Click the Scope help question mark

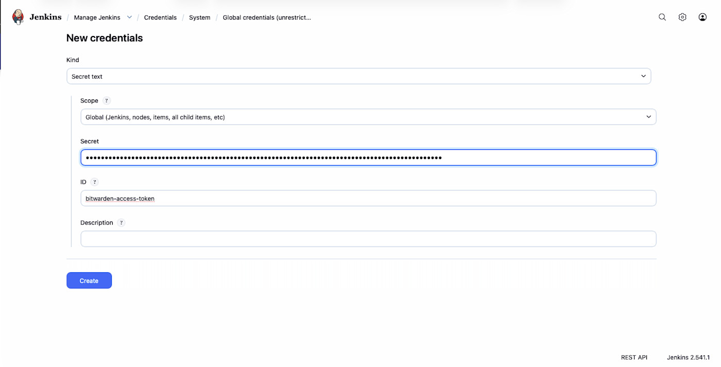click(x=107, y=101)
